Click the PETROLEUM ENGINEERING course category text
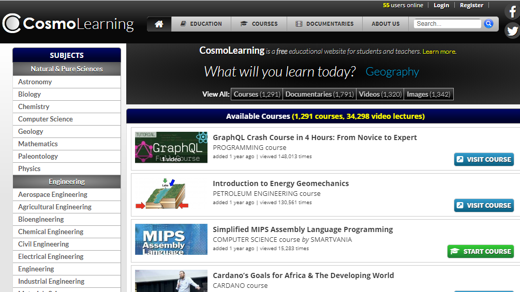 coord(266,194)
